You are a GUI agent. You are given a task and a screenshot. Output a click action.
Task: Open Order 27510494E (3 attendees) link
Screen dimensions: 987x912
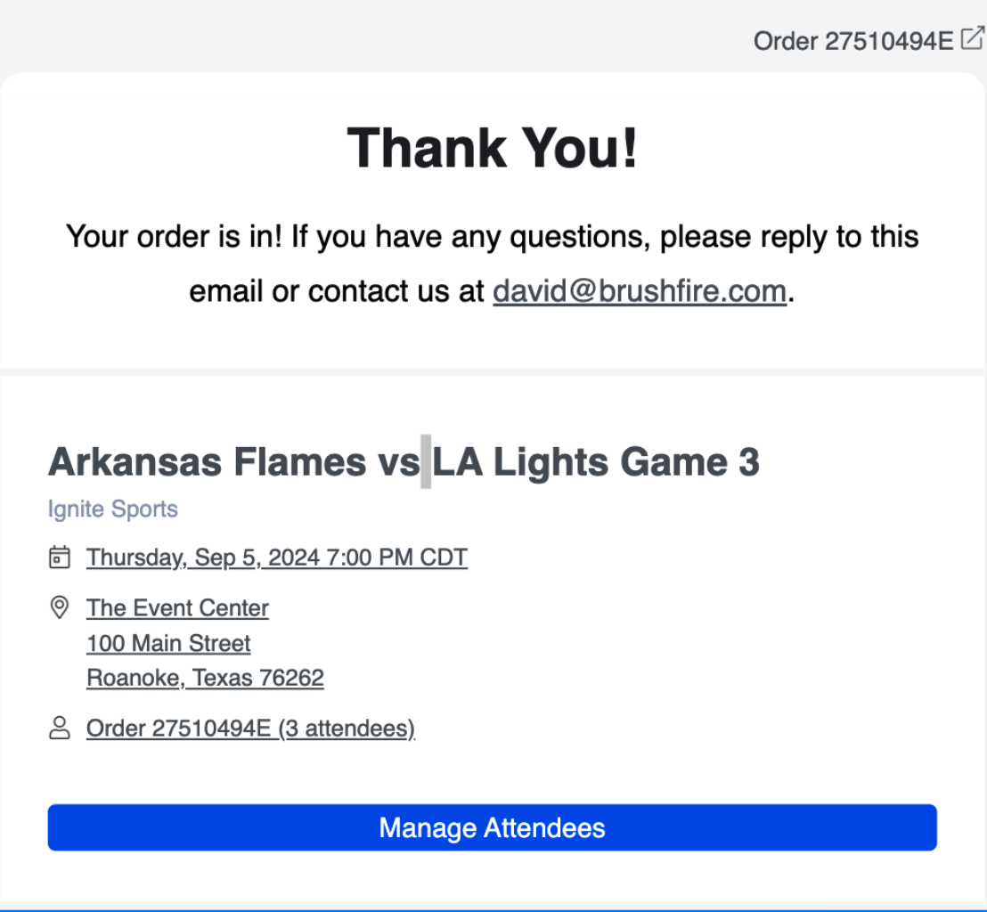(x=250, y=729)
